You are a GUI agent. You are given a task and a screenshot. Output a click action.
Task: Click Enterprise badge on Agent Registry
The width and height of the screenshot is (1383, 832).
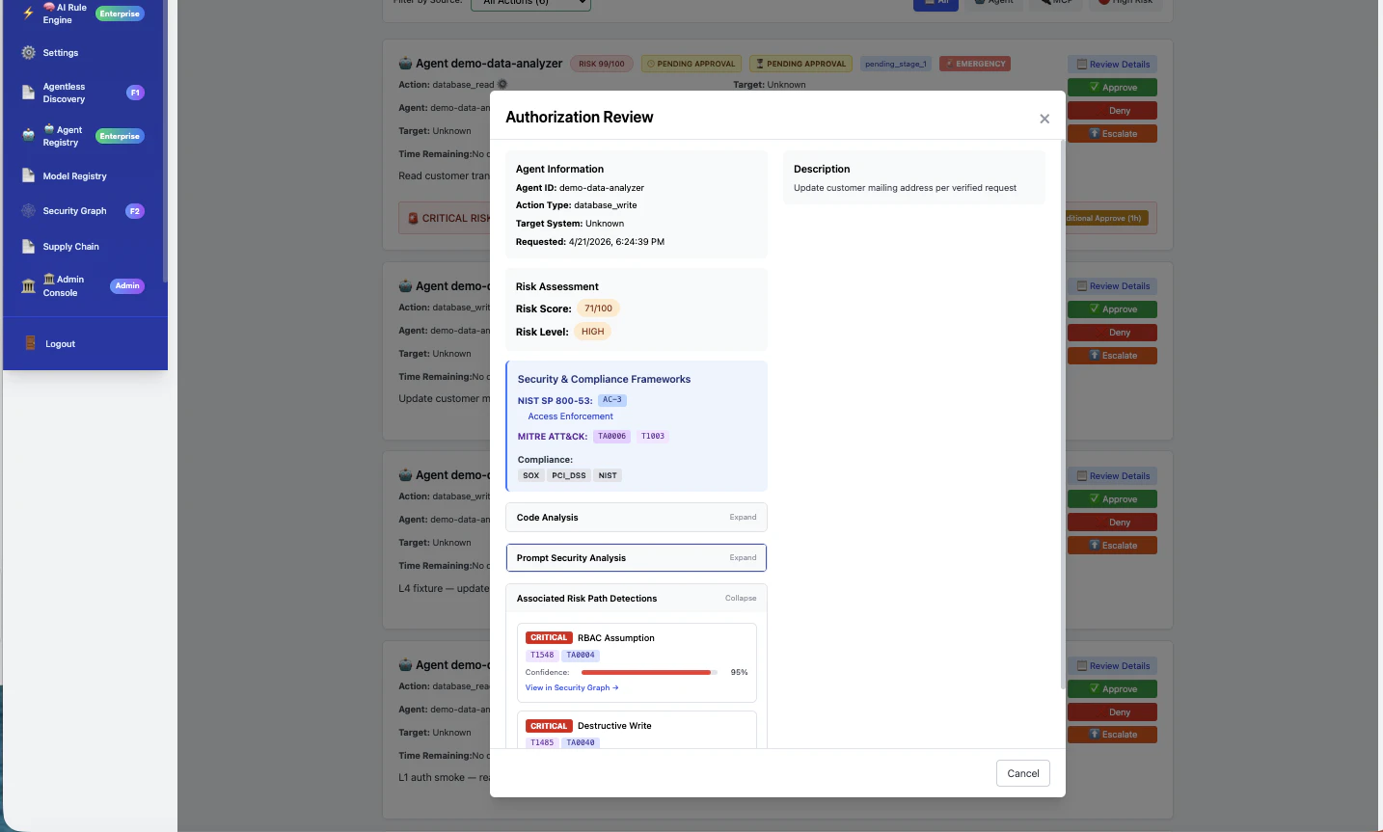point(120,136)
